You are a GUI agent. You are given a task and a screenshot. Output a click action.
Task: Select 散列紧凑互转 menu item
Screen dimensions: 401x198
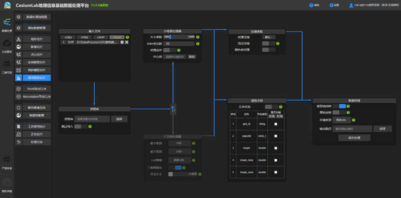tap(37, 107)
